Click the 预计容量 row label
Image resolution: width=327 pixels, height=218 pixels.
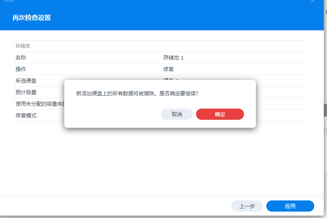click(26, 92)
